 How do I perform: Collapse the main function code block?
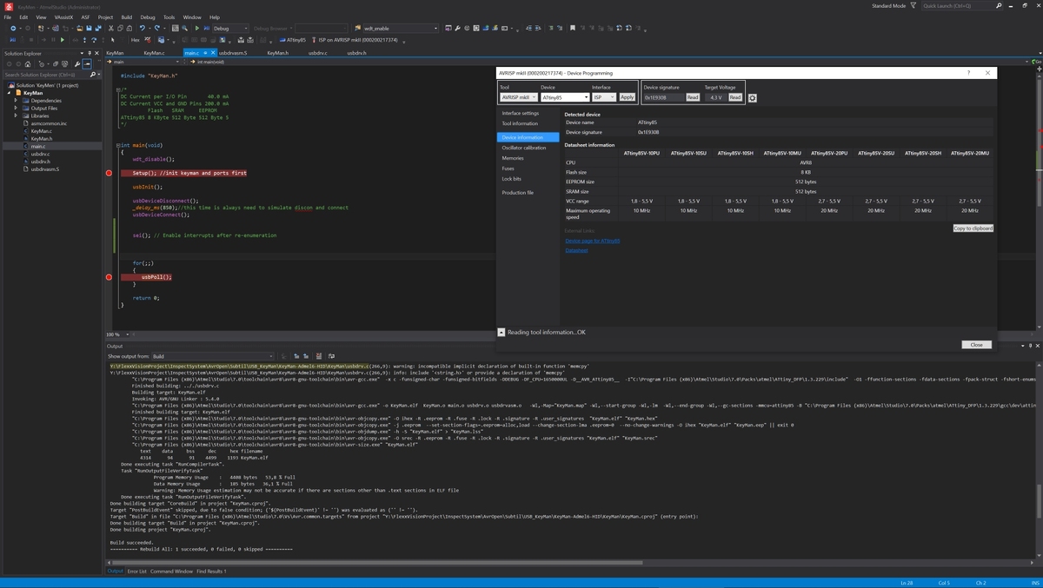coord(118,145)
